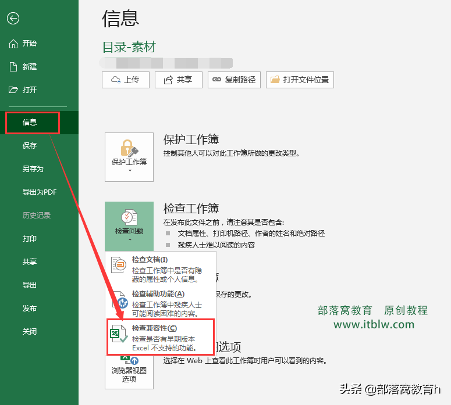
Task: Click the 检查兼容性 Excel checkmark icon
Action: click(x=119, y=334)
